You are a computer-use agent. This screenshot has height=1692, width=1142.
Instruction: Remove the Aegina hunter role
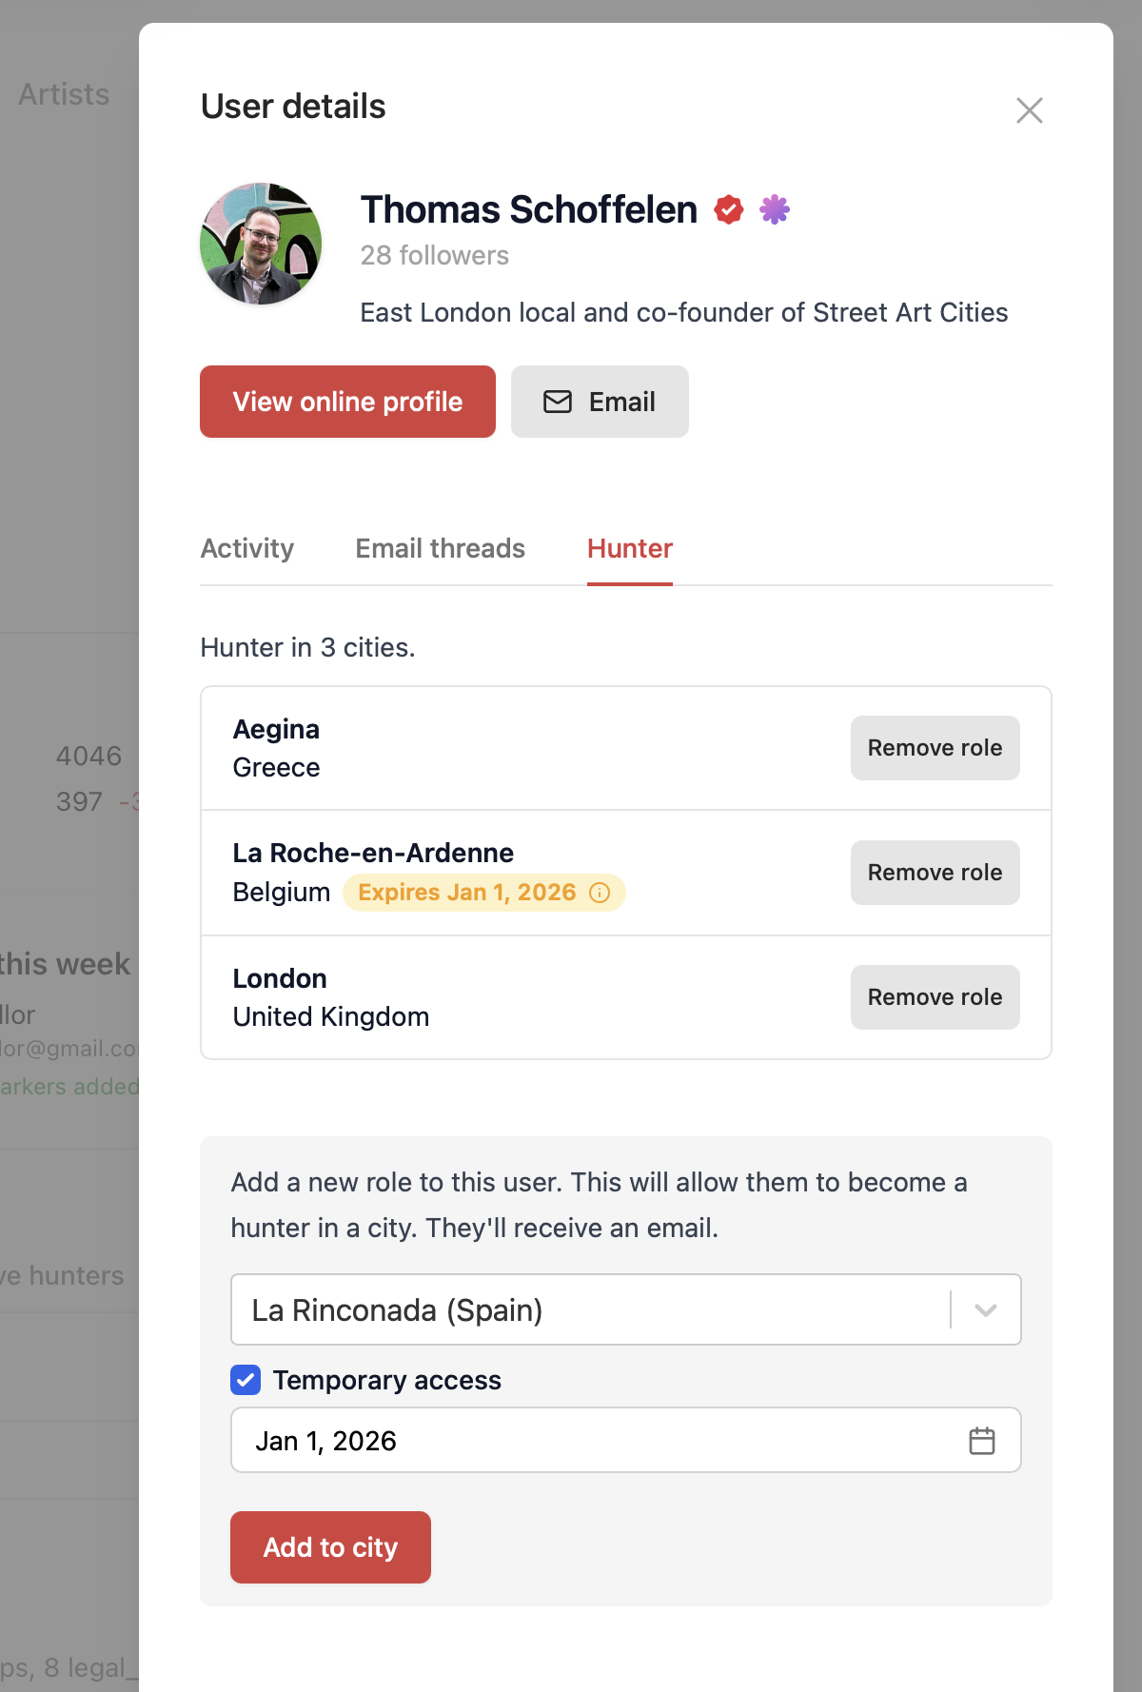tap(935, 748)
